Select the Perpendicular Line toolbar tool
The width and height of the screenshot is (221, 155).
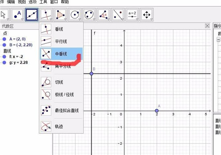click(46, 14)
